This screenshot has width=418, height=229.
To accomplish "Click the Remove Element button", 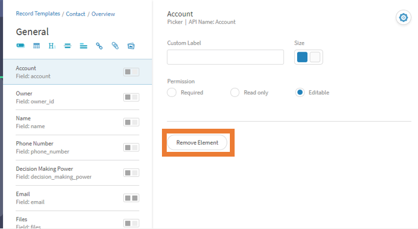I will (197, 142).
